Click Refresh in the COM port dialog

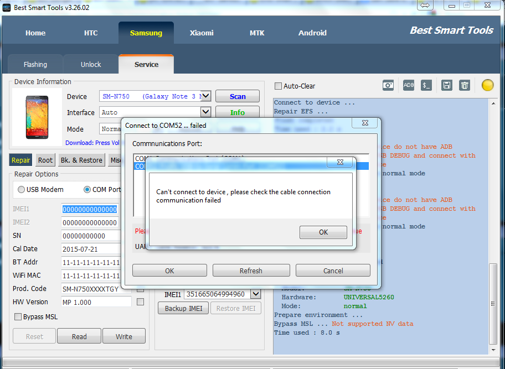[x=251, y=271]
